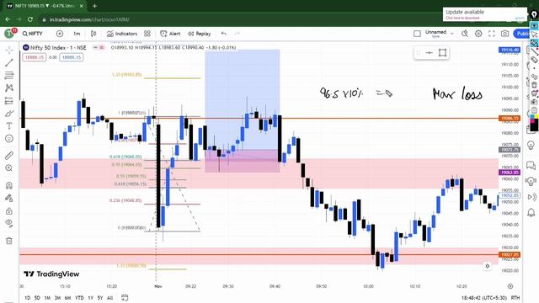539x303 pixels.
Task: Select the 5Y date range
Action: pyautogui.click(x=100, y=298)
